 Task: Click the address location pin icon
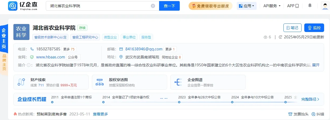(121, 57)
